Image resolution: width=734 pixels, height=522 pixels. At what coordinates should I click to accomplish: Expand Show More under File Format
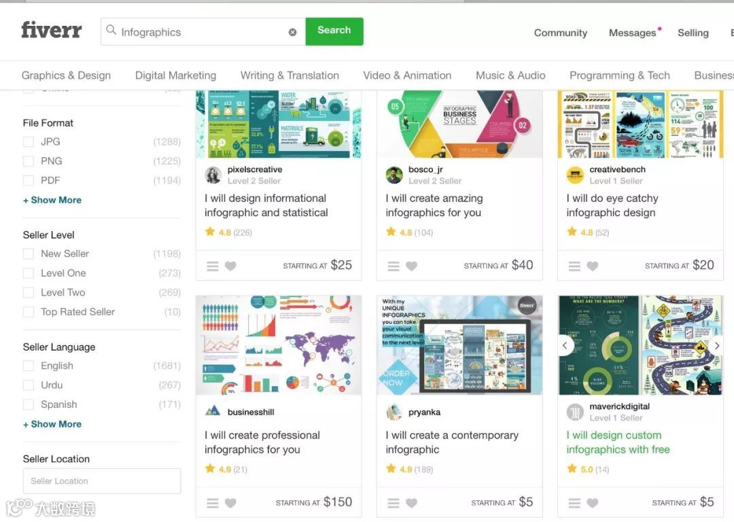click(52, 200)
